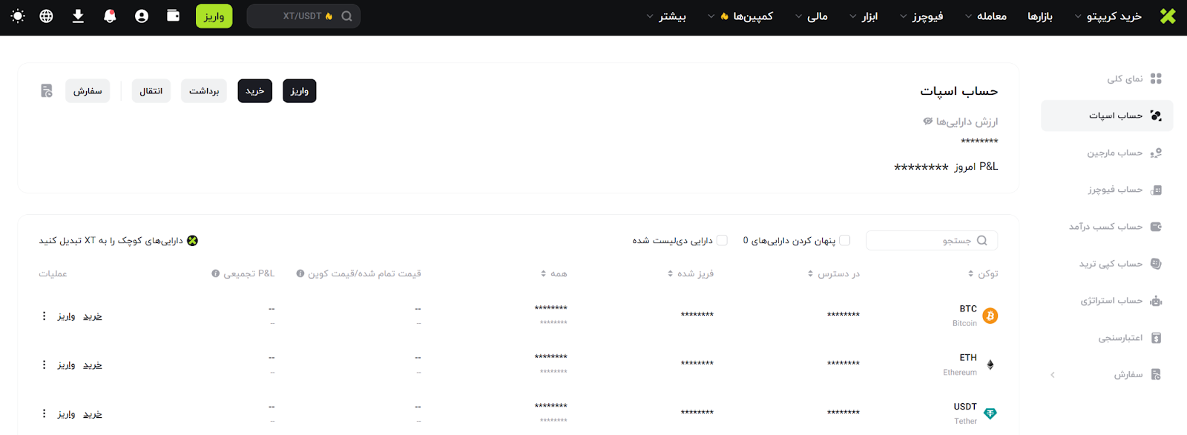This screenshot has height=435, width=1187.
Task: Check the دارایی دی‌لیست شده checkbox
Action: (722, 241)
